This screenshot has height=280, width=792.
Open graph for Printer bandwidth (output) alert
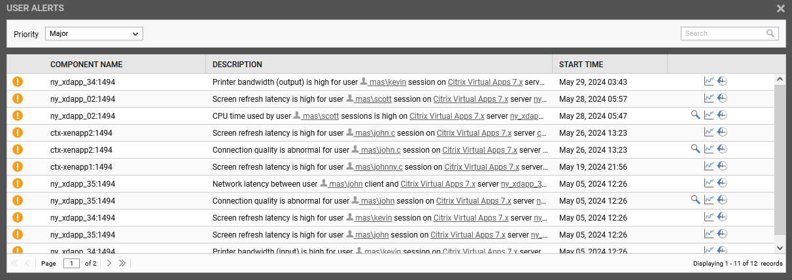709,81
